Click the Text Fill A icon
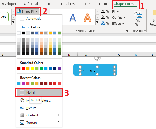This screenshot has height=129, width=156. (x=103, y=11)
